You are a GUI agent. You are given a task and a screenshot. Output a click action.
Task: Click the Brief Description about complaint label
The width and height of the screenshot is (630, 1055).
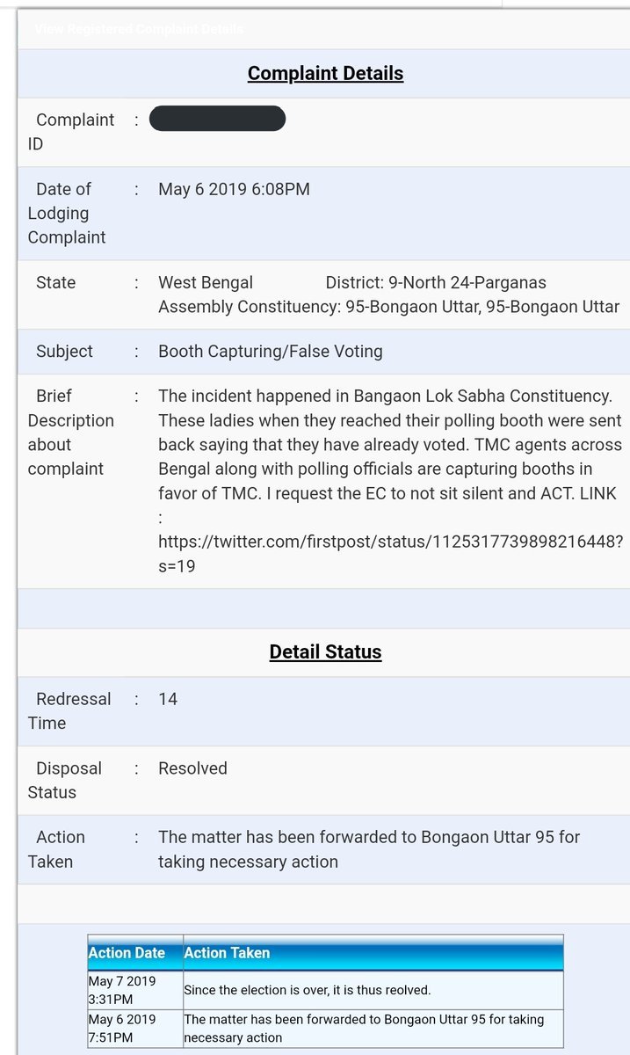click(70, 433)
